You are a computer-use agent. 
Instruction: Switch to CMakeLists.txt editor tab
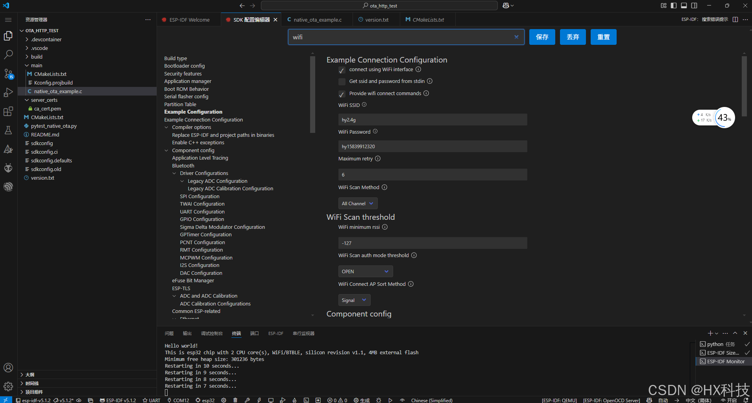(428, 20)
